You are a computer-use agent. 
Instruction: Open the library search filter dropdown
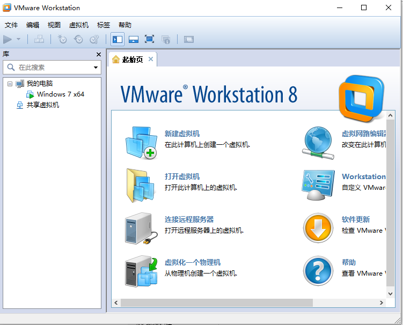tap(96, 68)
